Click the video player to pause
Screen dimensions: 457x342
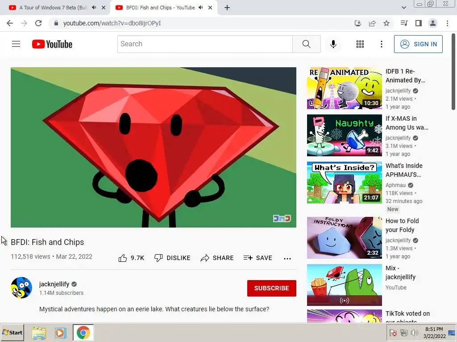tap(154, 147)
